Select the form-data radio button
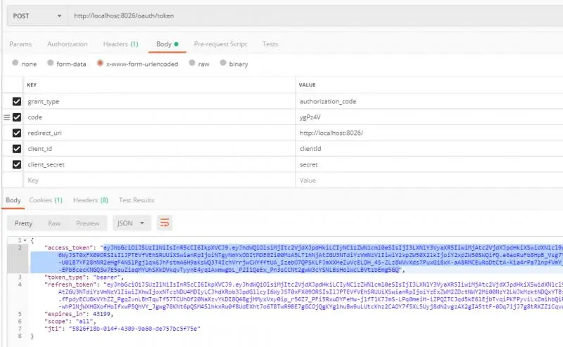 pos(50,63)
